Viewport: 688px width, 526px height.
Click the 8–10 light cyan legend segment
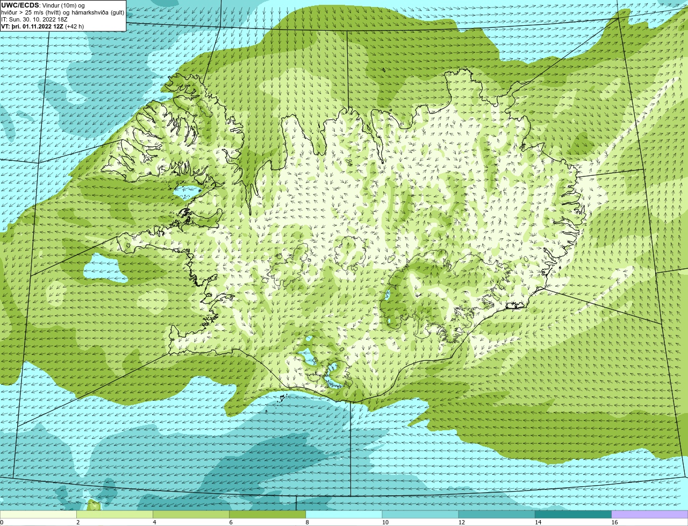click(x=344, y=515)
